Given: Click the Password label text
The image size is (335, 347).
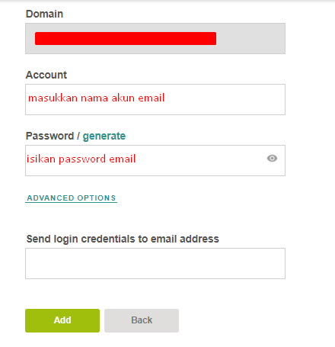Looking at the screenshot, I should coord(49,136).
